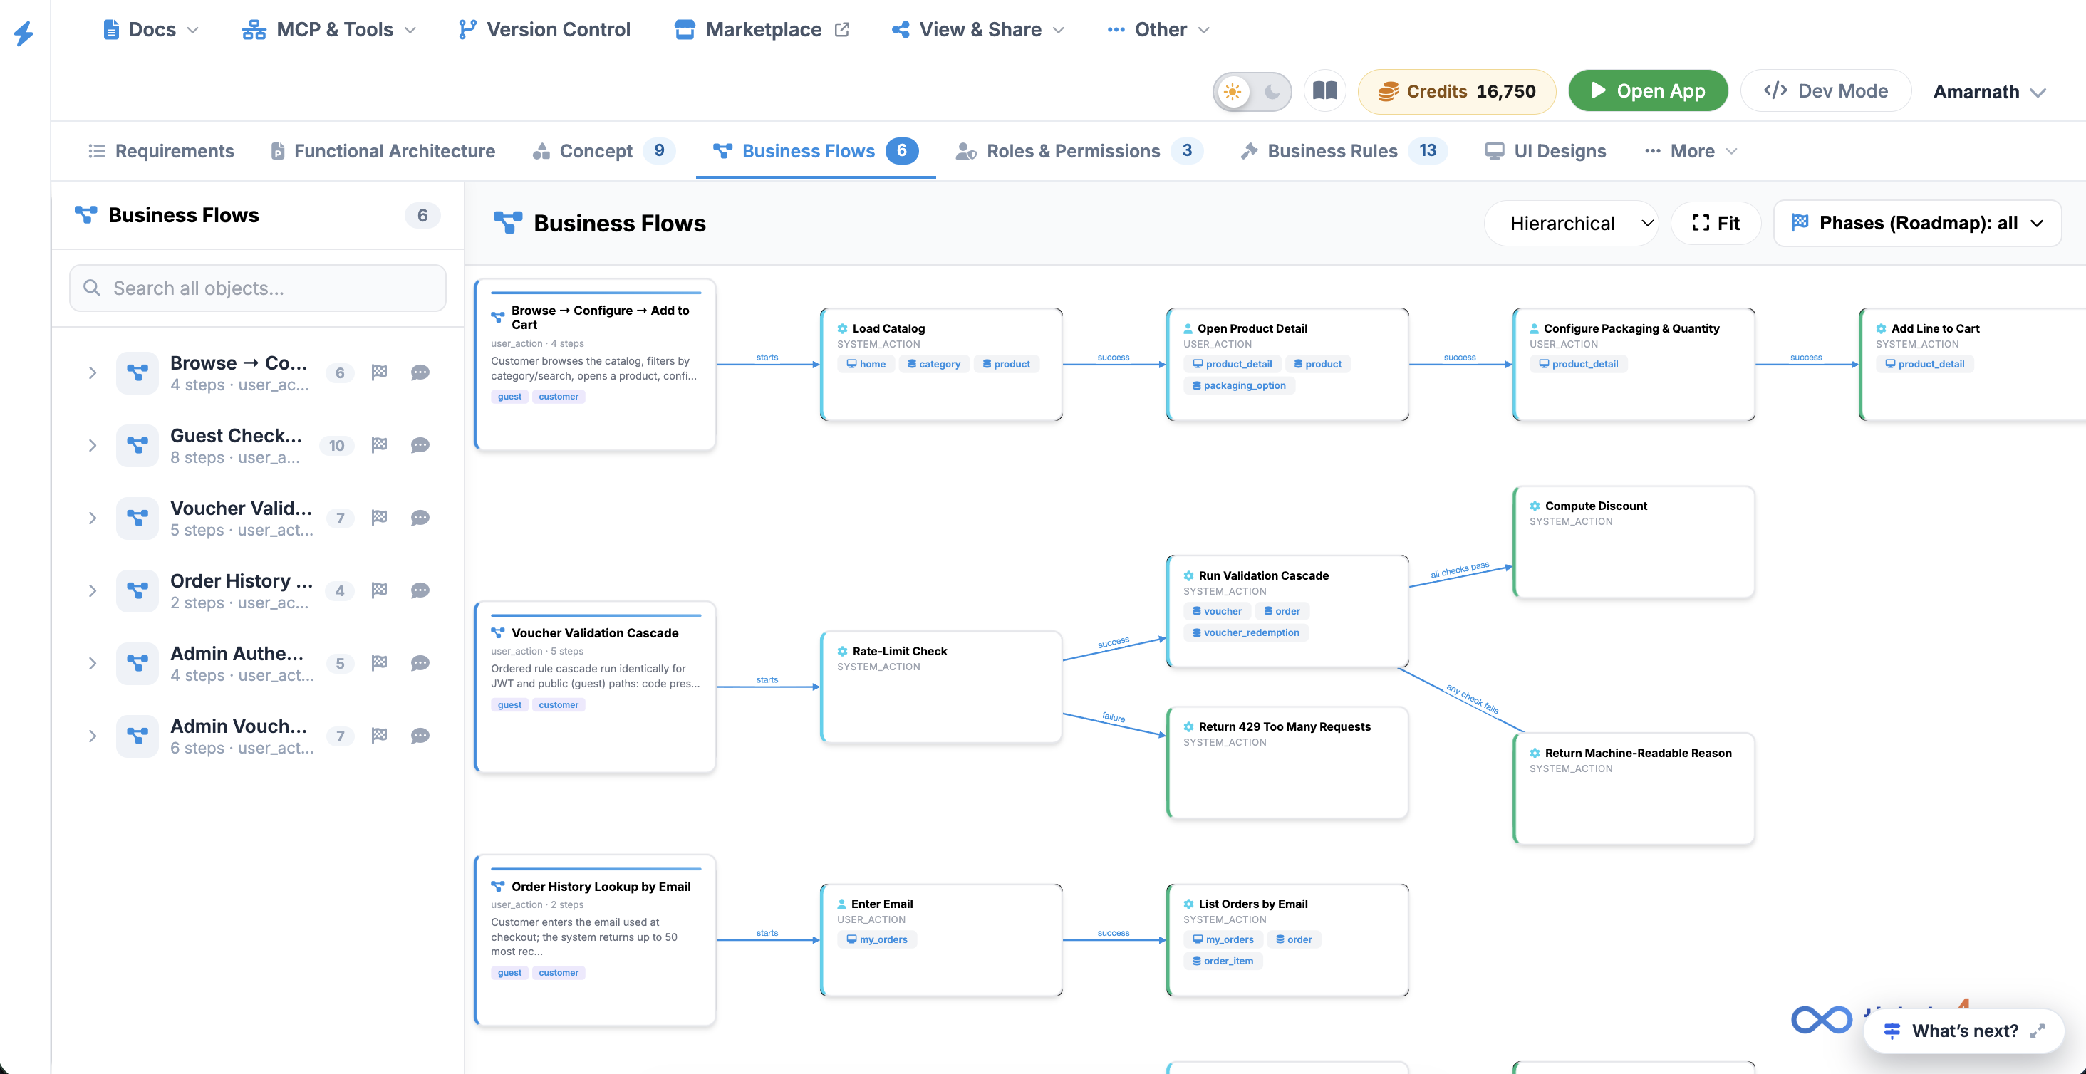Open the documentation book icon
Screen dimensions: 2086x1074
(1325, 90)
